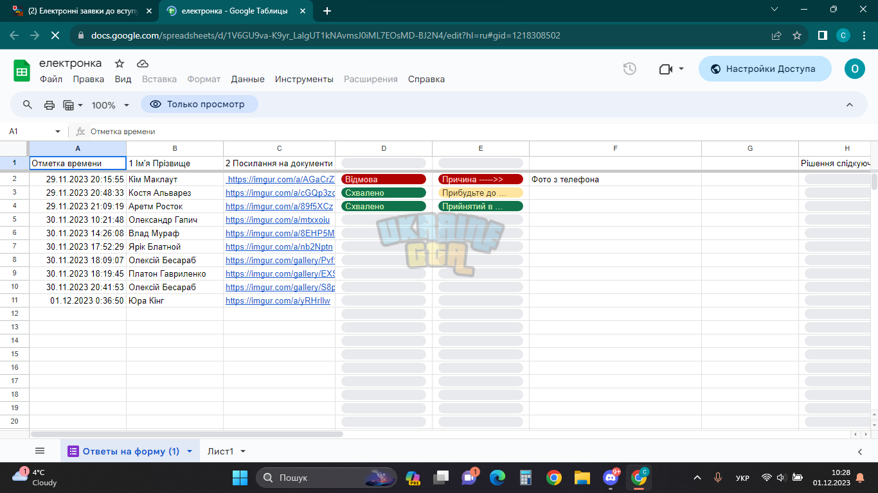Show hidden system tray icons

[x=697, y=478]
